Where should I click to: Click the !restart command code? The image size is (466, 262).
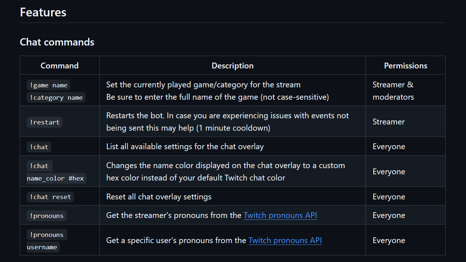tap(44, 123)
